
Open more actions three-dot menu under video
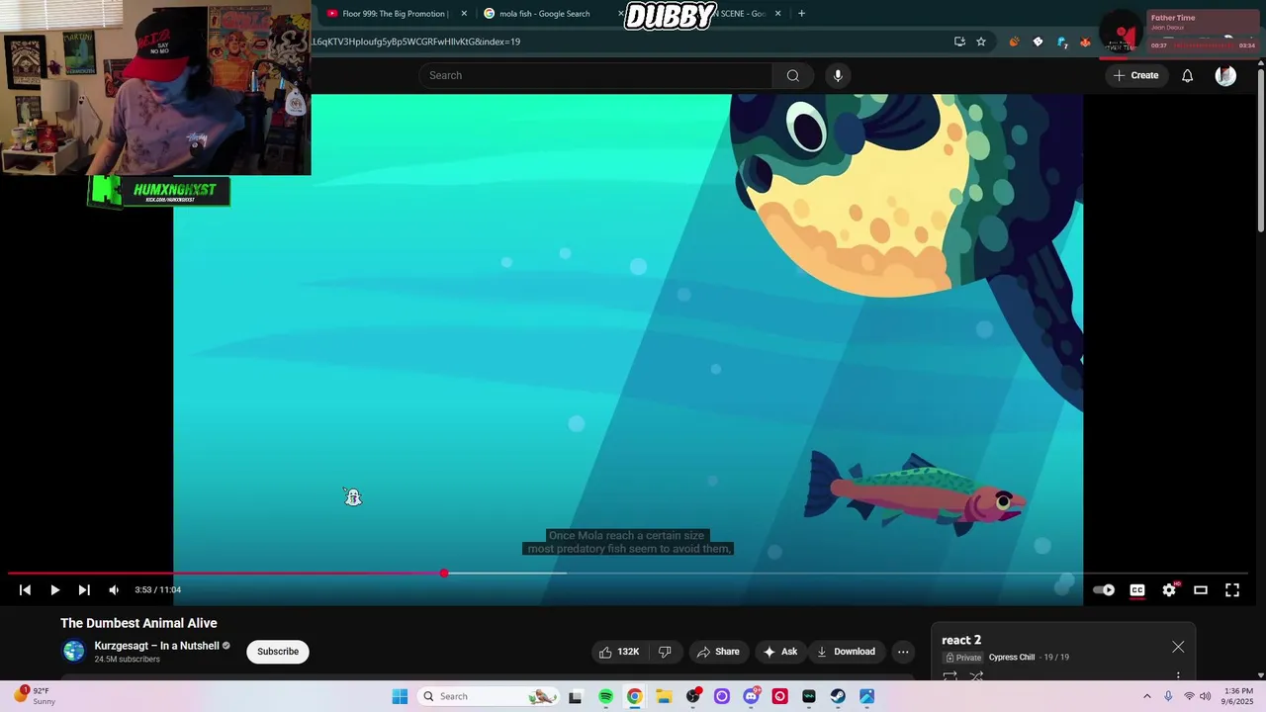click(x=903, y=652)
